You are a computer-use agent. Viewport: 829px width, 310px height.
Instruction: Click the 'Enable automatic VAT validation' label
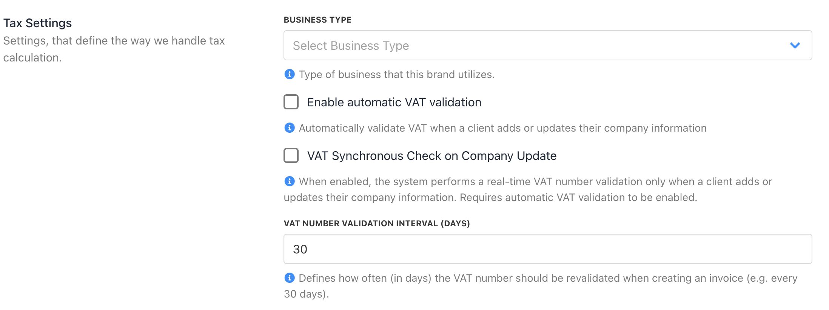click(394, 102)
